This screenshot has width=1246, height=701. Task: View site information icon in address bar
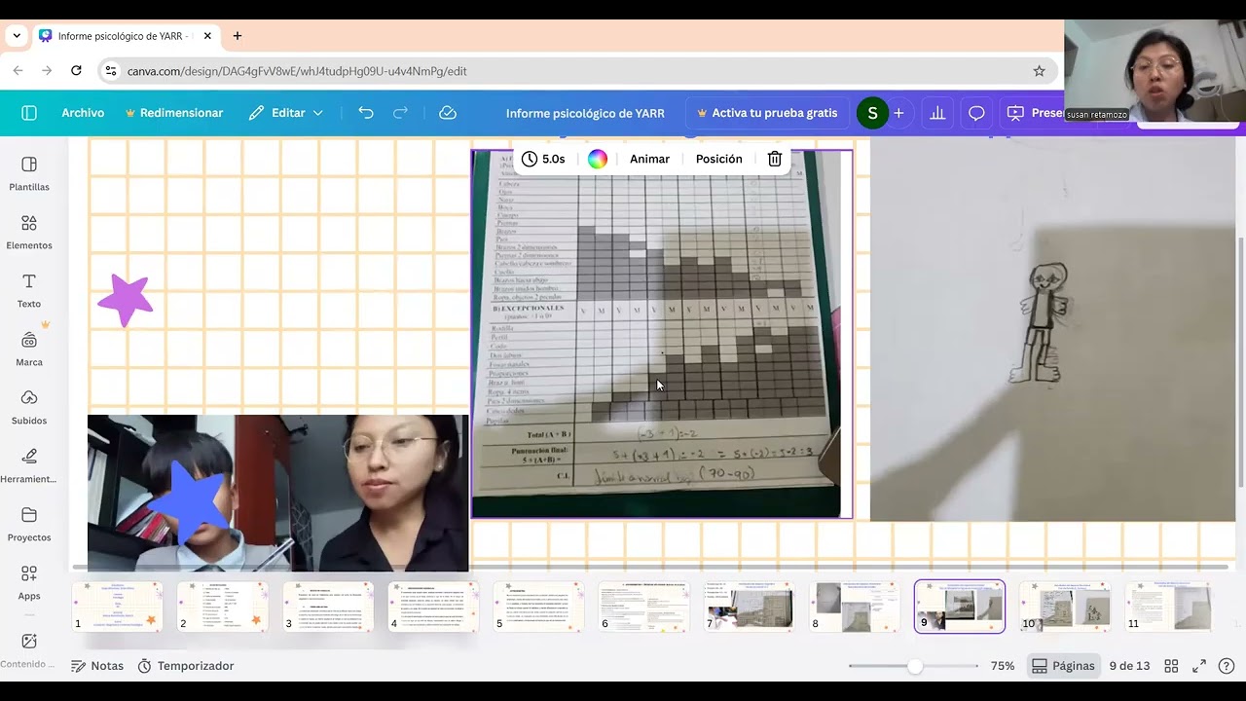[111, 71]
